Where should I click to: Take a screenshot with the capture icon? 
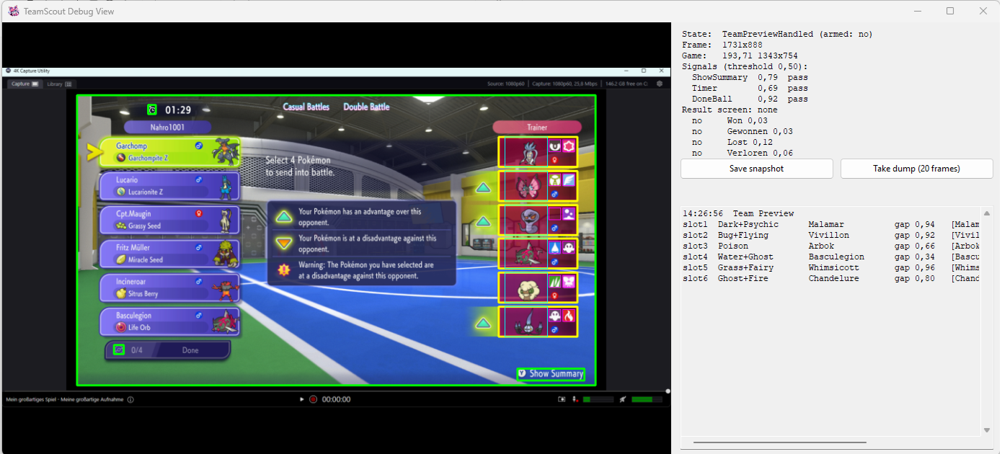[562, 399]
